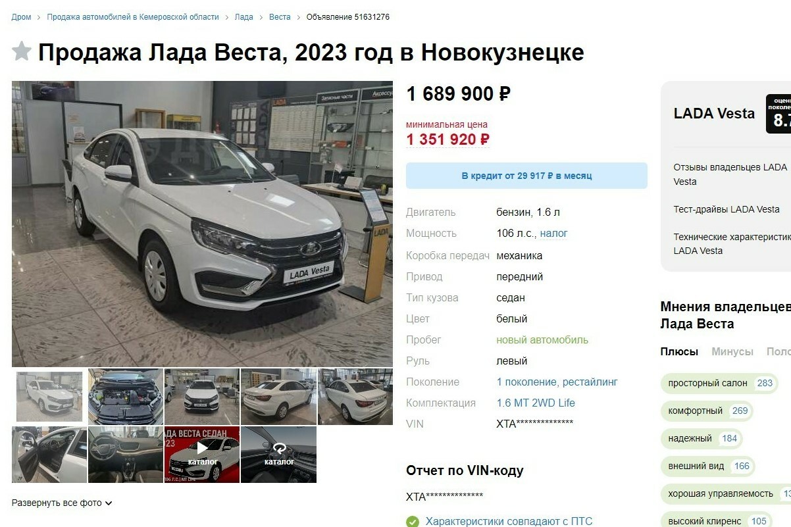Open the 360 view catalog thumbnail
Screen dimensions: 791x527
[x=278, y=455]
